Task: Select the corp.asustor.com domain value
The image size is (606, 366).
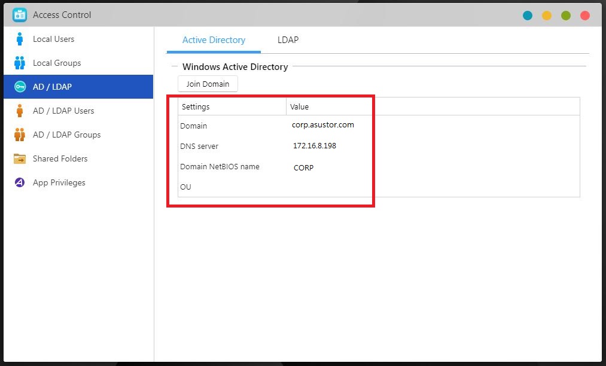Action: 323,125
